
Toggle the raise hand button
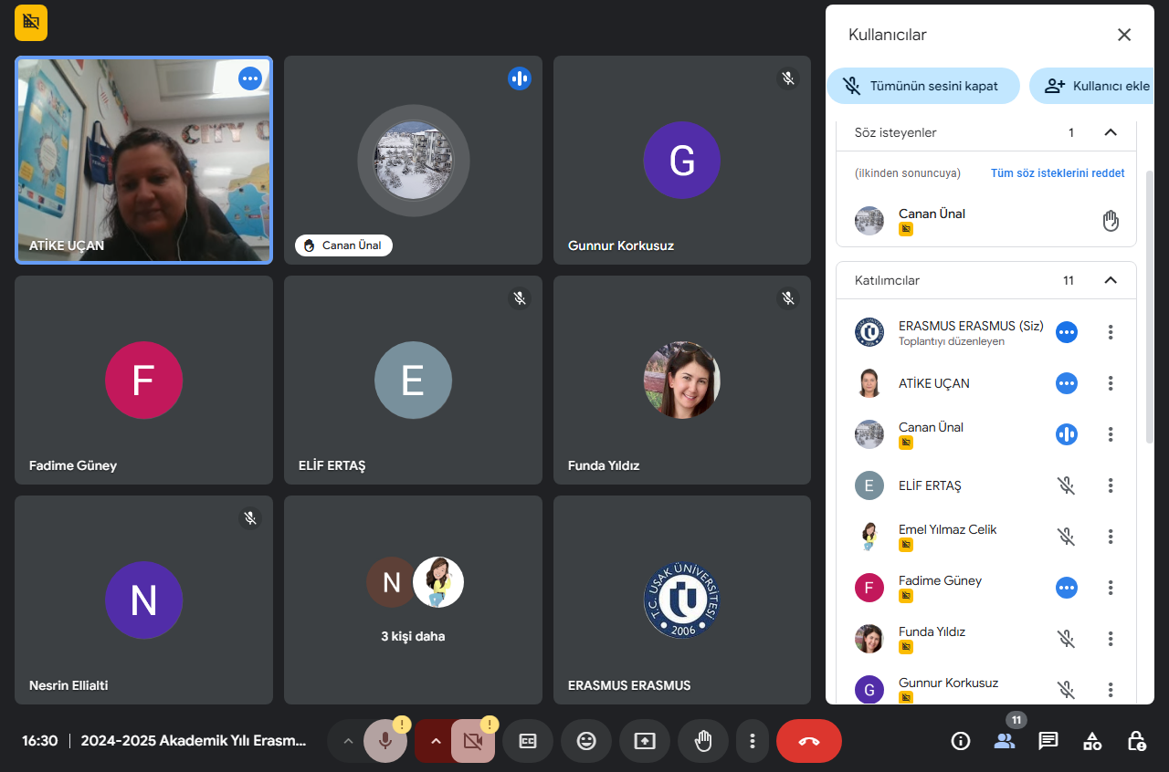[703, 741]
